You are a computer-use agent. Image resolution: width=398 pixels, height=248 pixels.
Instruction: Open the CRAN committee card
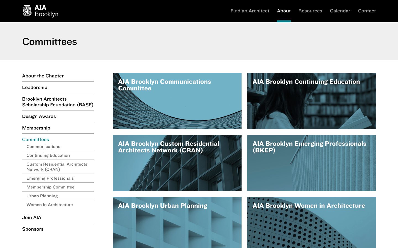coord(177,163)
